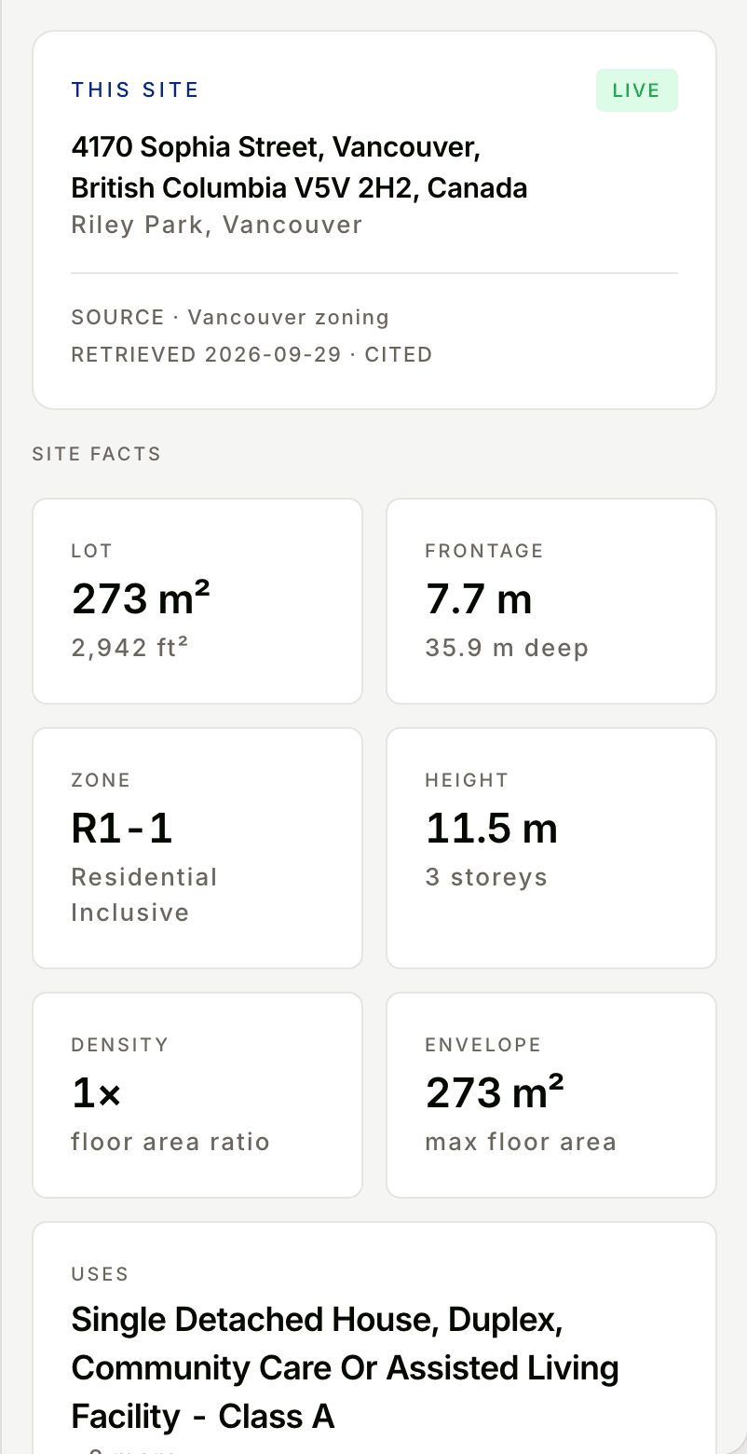747x1454 pixels.
Task: Select the LOT 273 m² card
Action: pos(197,601)
